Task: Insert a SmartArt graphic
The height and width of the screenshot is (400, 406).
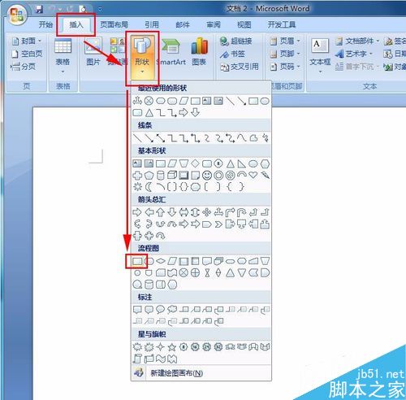Action: 171,51
